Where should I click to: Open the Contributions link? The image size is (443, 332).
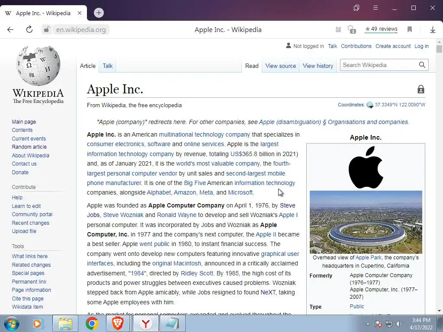tap(356, 46)
